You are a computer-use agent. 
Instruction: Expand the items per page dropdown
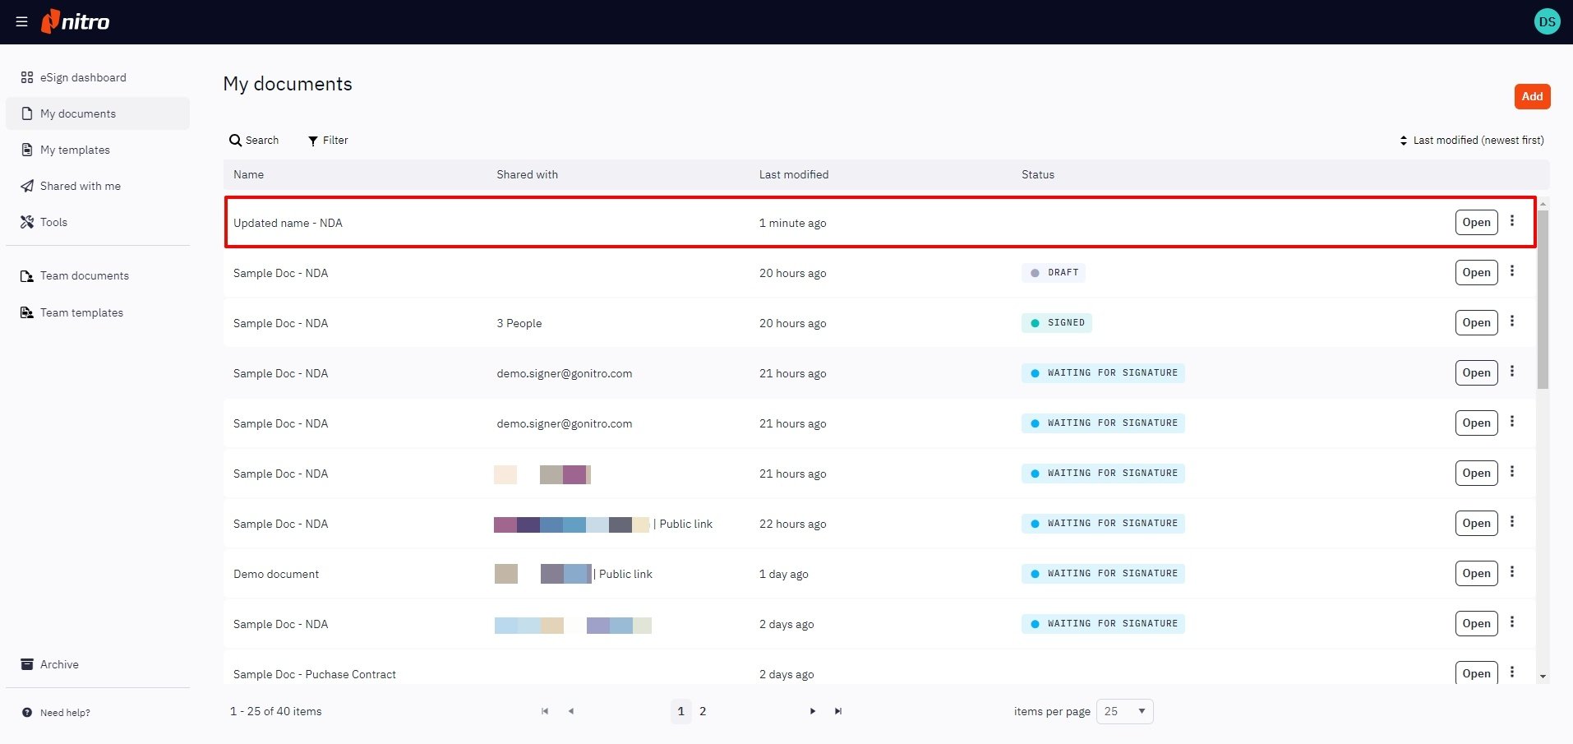(x=1124, y=711)
